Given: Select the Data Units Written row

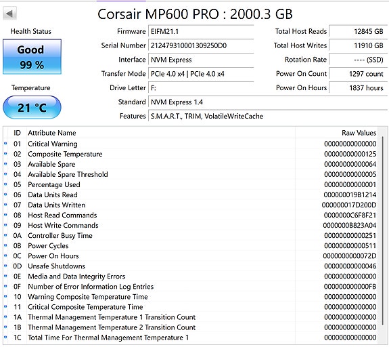Looking at the screenshot, I should tap(190, 205).
